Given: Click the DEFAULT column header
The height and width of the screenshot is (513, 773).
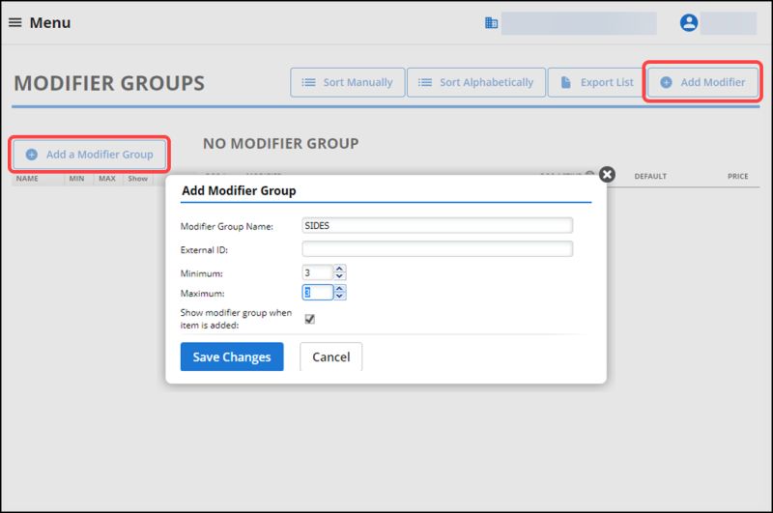Looking at the screenshot, I should 650,176.
